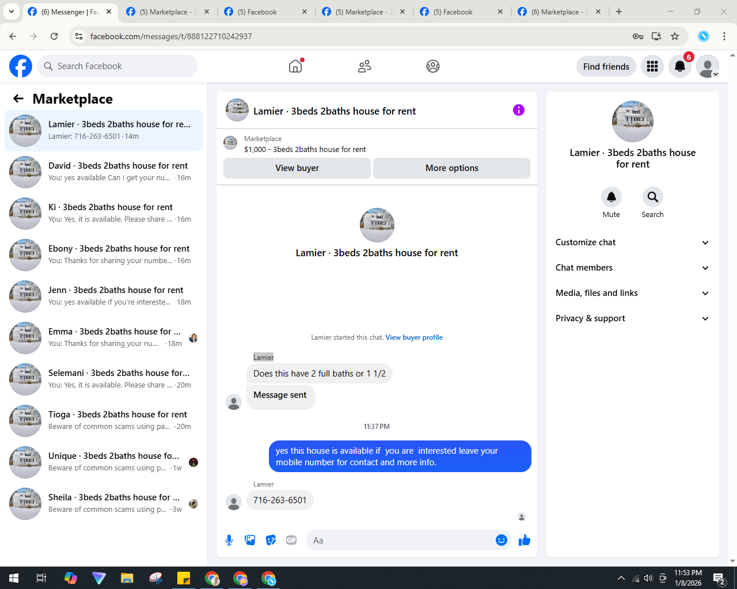This screenshot has width=737, height=589.
Task: Expand the Customize chat section
Action: coord(633,242)
